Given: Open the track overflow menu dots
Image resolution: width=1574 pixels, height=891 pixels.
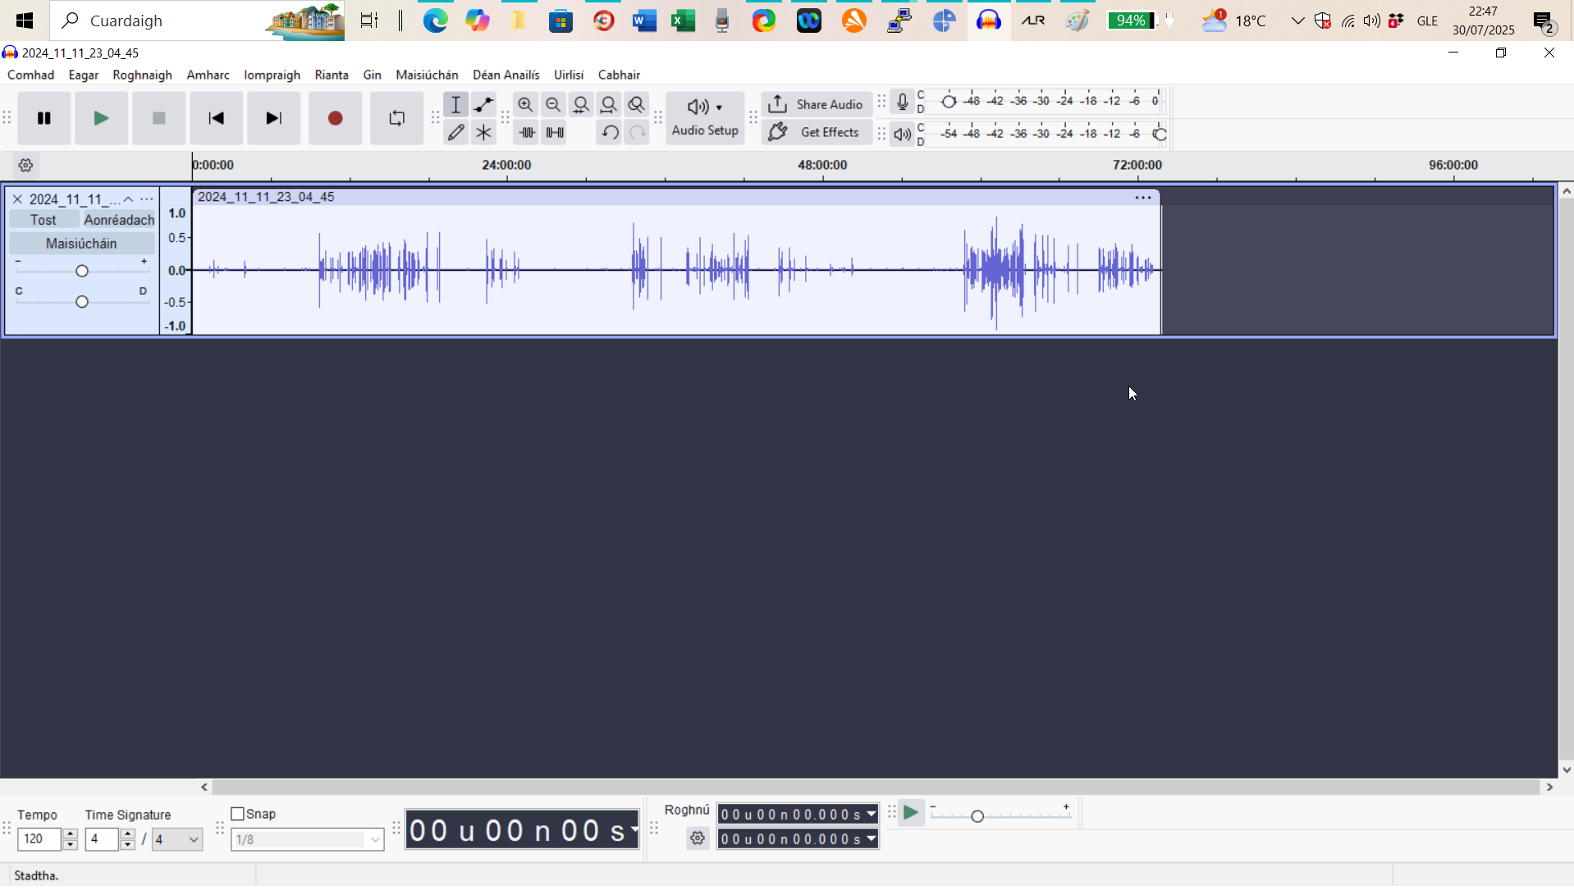Looking at the screenshot, I should click(x=147, y=199).
